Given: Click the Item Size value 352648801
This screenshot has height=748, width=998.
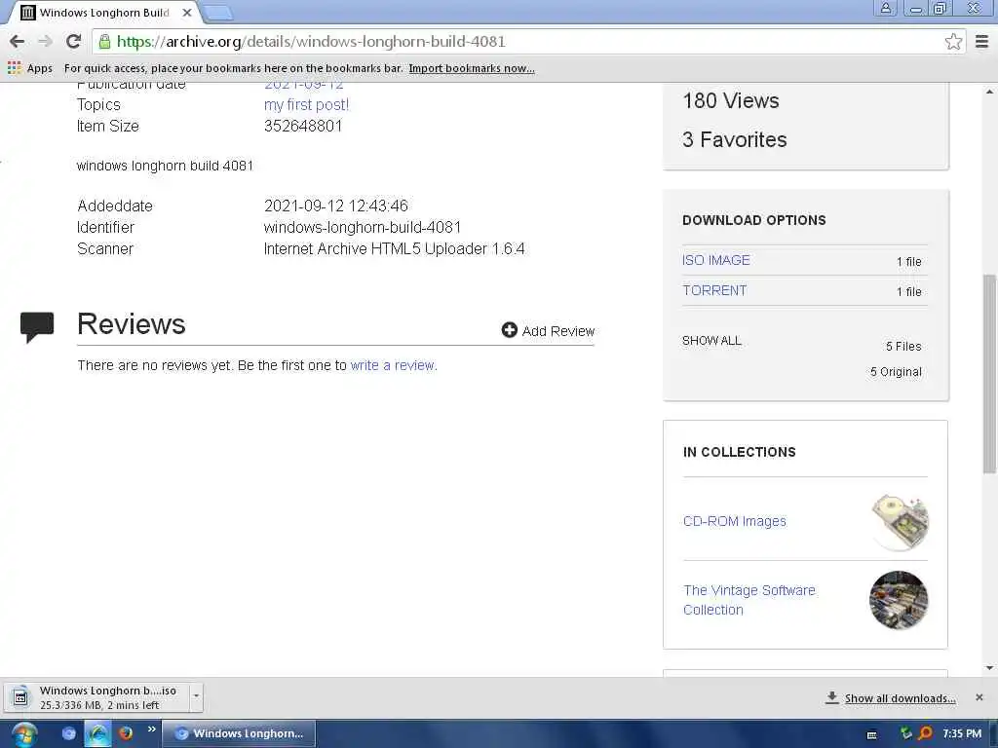Looking at the screenshot, I should (303, 126).
